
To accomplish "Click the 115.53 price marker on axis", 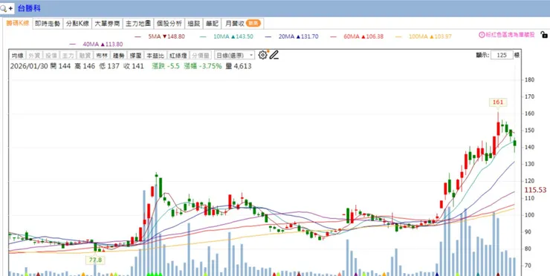I will [x=535, y=190].
